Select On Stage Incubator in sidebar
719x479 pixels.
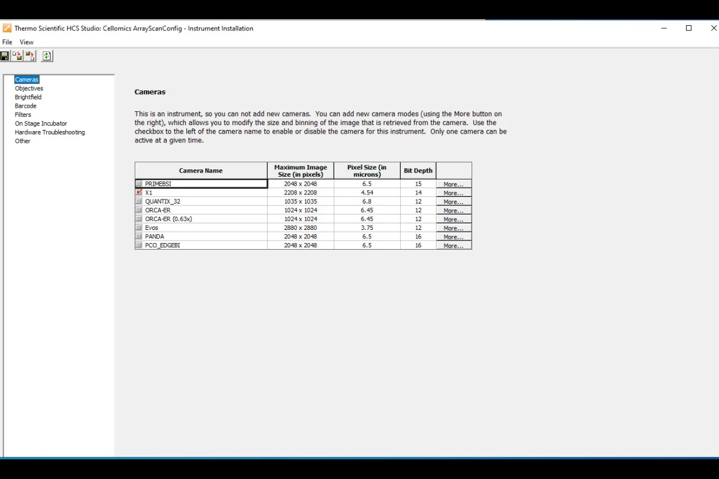click(x=41, y=123)
